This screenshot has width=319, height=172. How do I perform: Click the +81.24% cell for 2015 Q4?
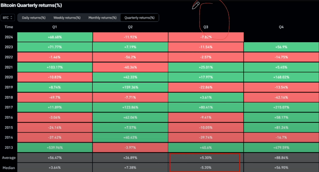pos(281,127)
